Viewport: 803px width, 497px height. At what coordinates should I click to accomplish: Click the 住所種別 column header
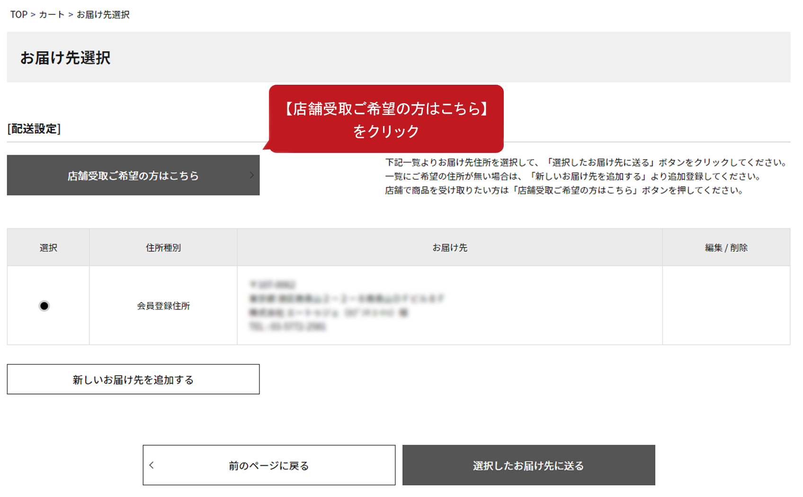point(163,248)
